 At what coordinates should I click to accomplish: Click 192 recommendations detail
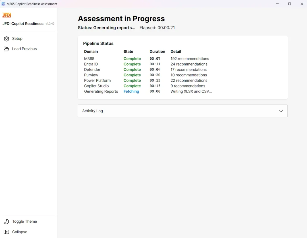coord(190,59)
